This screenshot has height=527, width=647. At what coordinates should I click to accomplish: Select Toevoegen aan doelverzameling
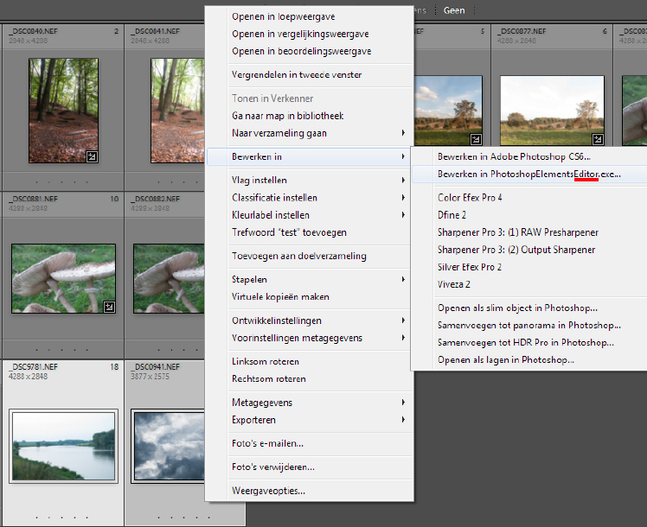click(x=310, y=256)
